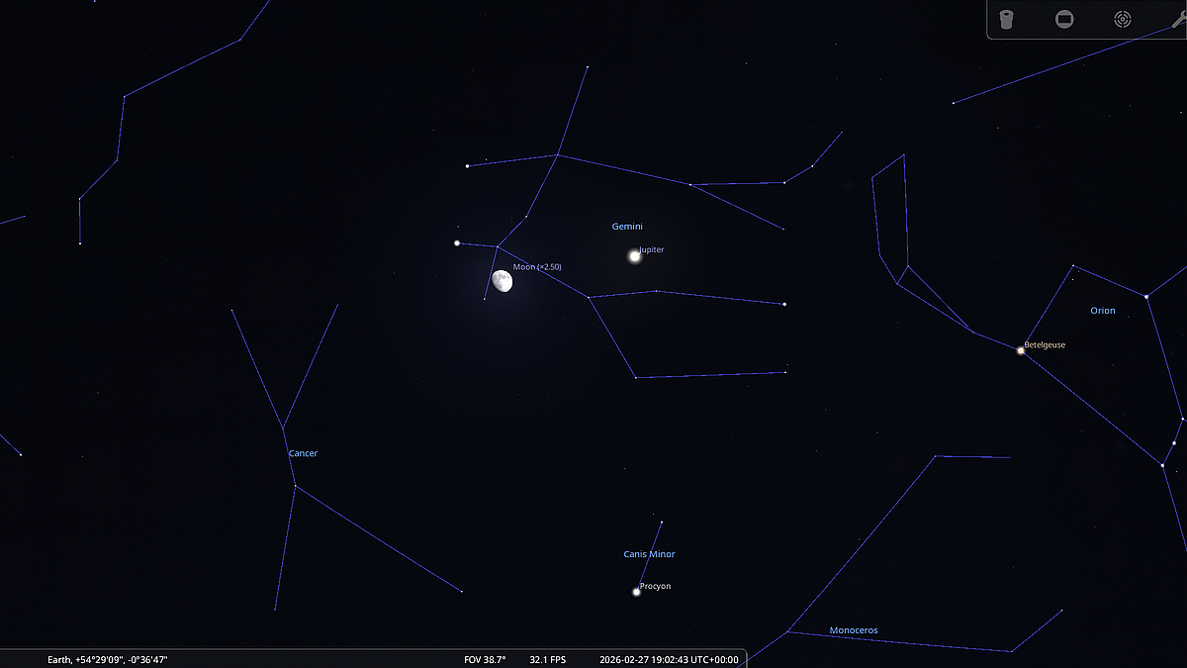Screen dimensions: 1187x668
Task: Click the Monoceros constellation label
Action: 853,630
